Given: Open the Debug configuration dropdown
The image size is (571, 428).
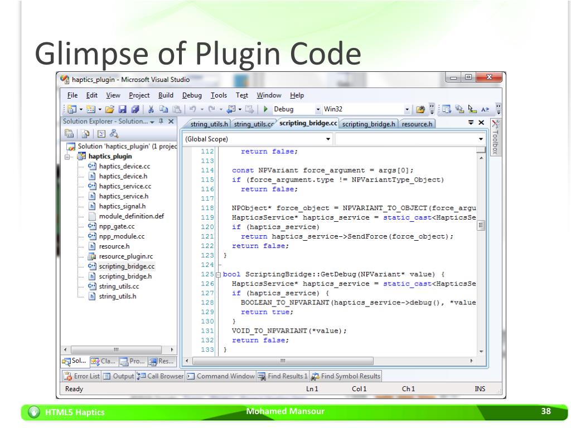Looking at the screenshot, I should (317, 109).
